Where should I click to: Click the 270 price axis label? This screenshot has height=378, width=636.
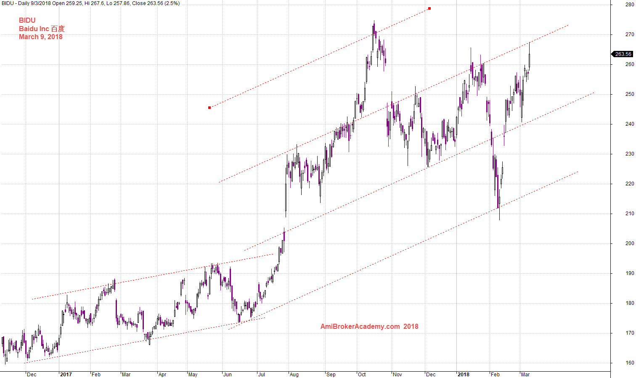(x=630, y=34)
